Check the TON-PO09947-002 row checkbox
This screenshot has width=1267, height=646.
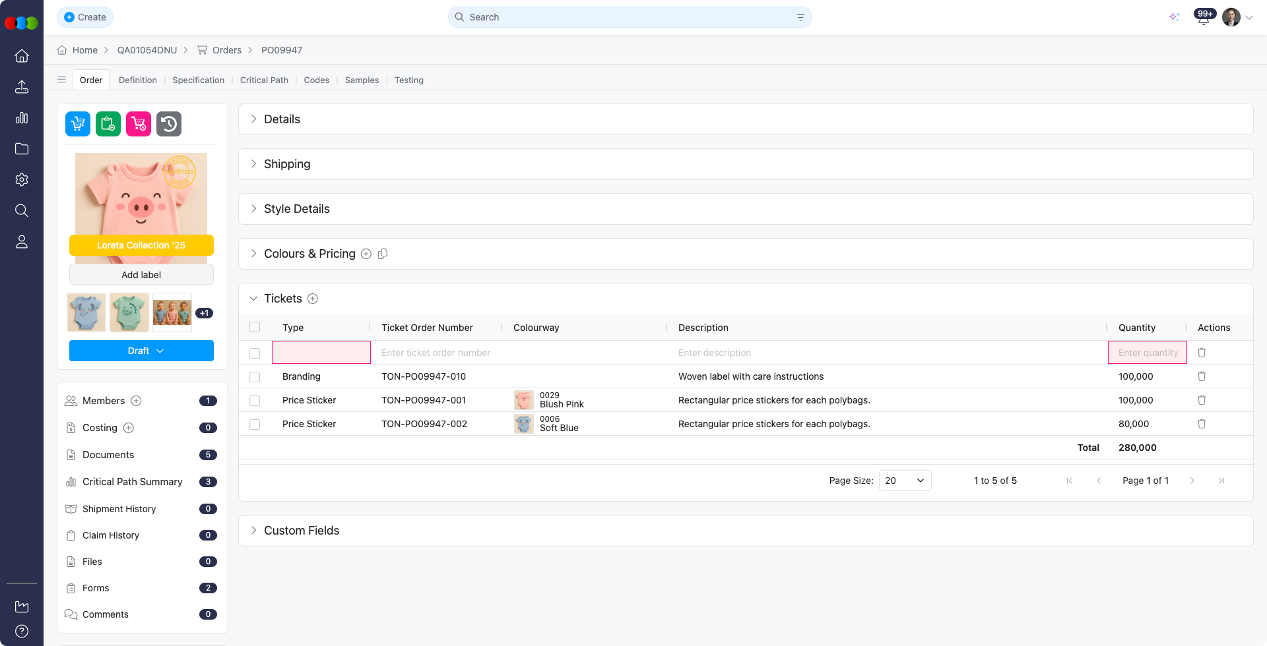[255, 425]
